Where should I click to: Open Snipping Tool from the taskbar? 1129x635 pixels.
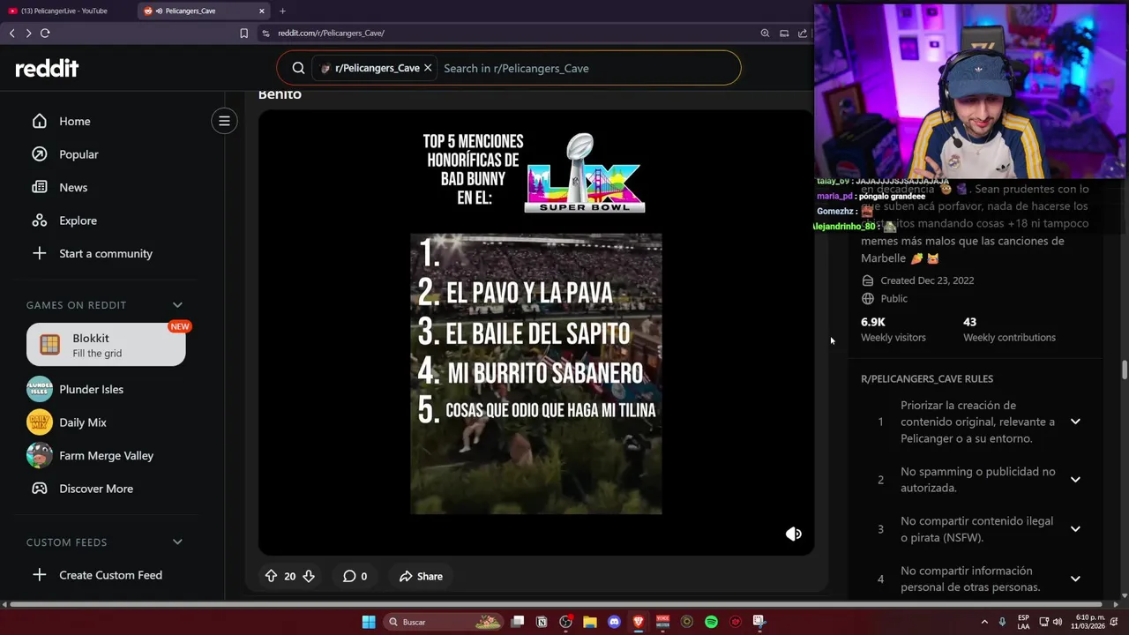(759, 622)
